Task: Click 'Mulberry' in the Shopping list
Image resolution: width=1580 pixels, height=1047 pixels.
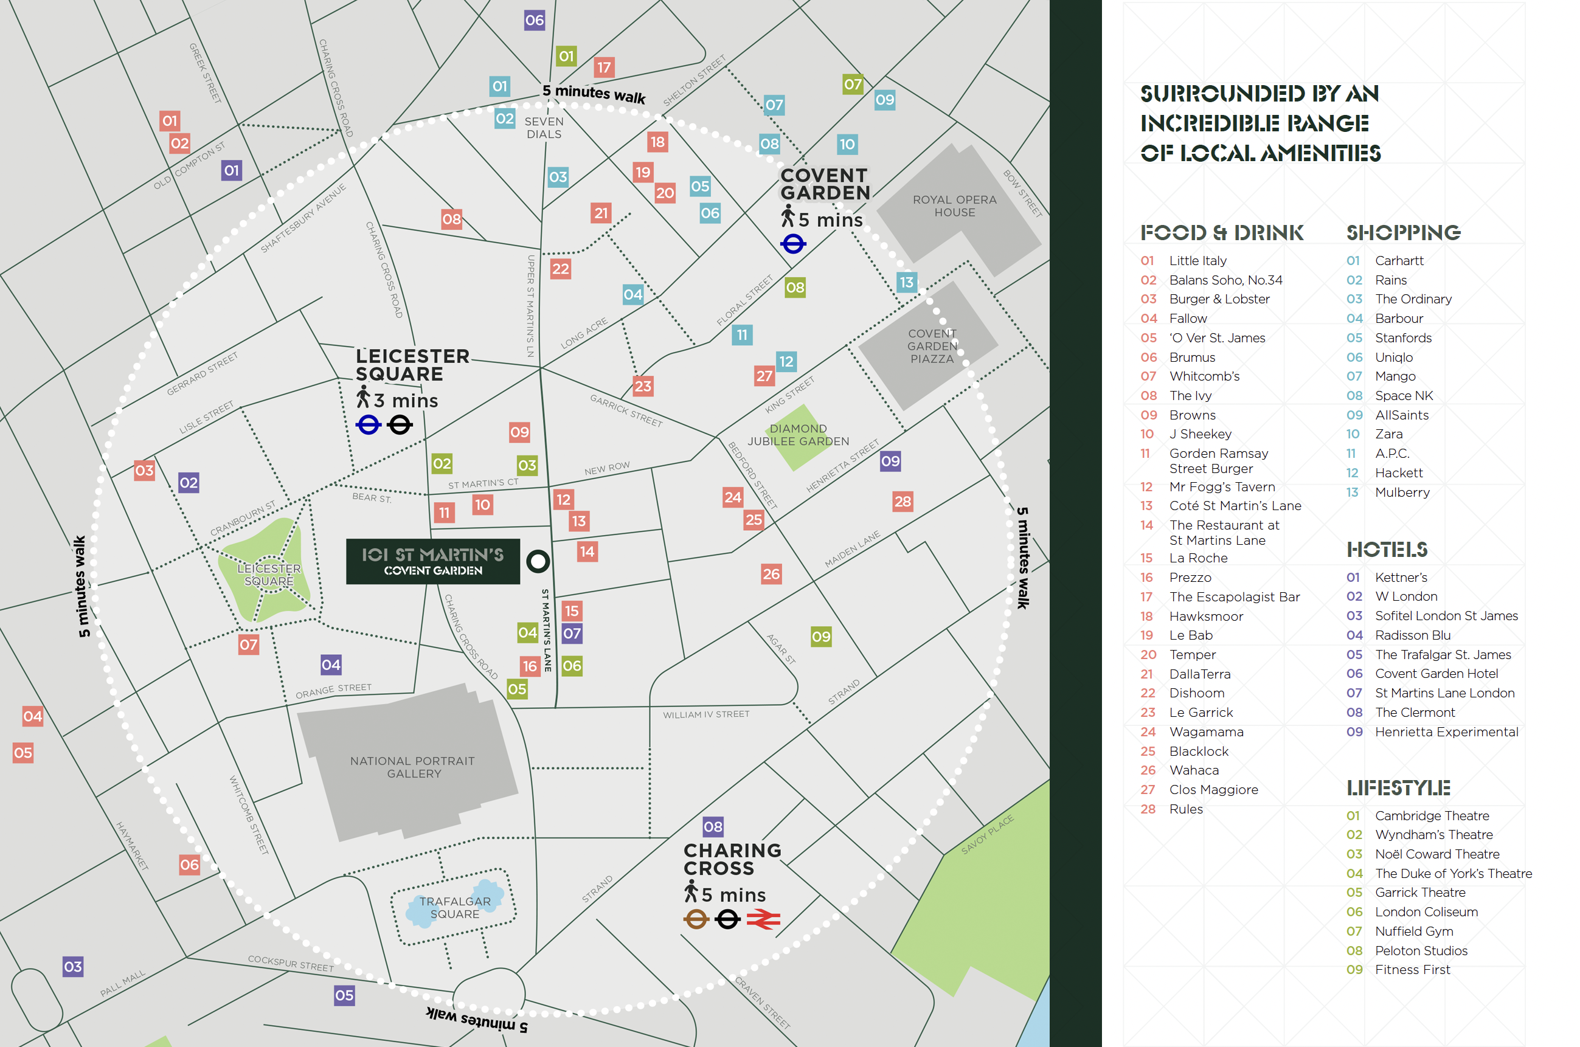Action: coord(1402,492)
